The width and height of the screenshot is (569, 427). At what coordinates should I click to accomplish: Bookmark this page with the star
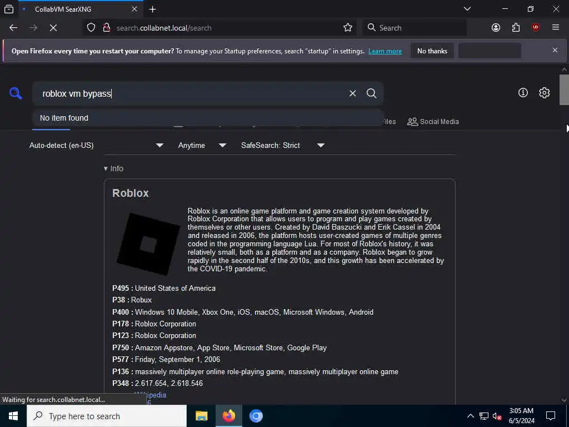(x=348, y=28)
